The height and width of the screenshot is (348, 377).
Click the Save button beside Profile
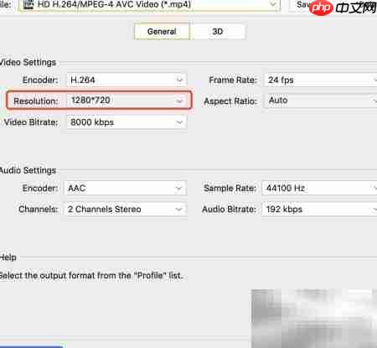pyautogui.click(x=302, y=4)
